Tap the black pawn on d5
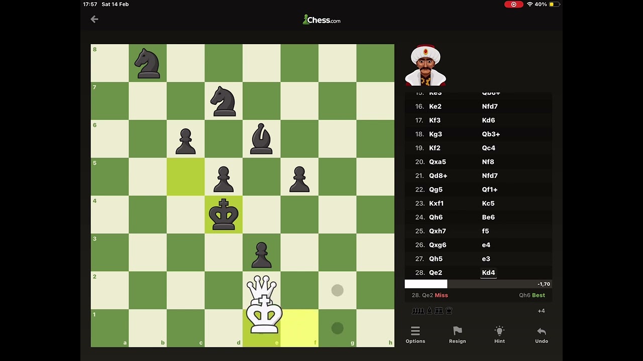643x361 pixels. (224, 179)
